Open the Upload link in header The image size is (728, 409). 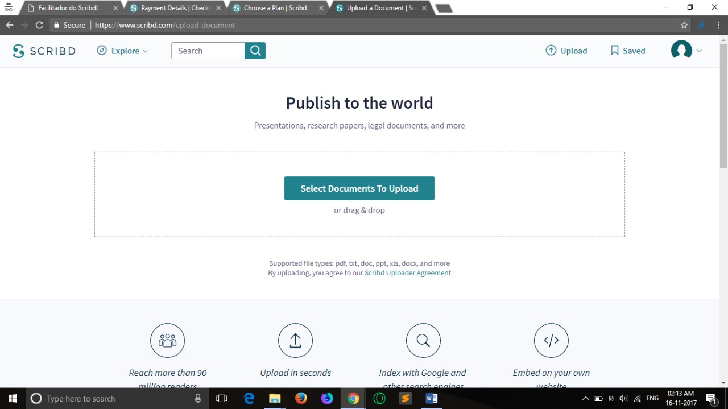[x=566, y=51]
